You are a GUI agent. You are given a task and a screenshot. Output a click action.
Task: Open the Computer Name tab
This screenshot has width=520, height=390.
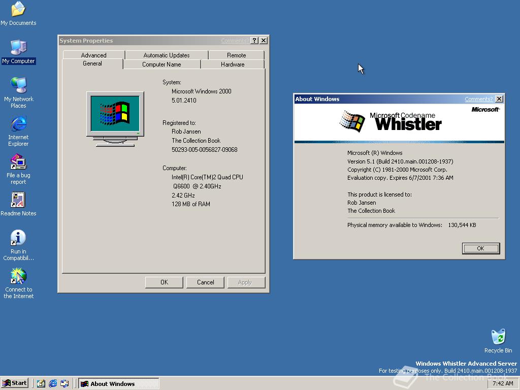[161, 64]
